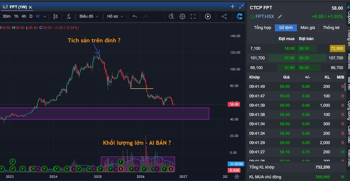
Task: Click the scrollbar in the trades list
Action: coord(345,86)
